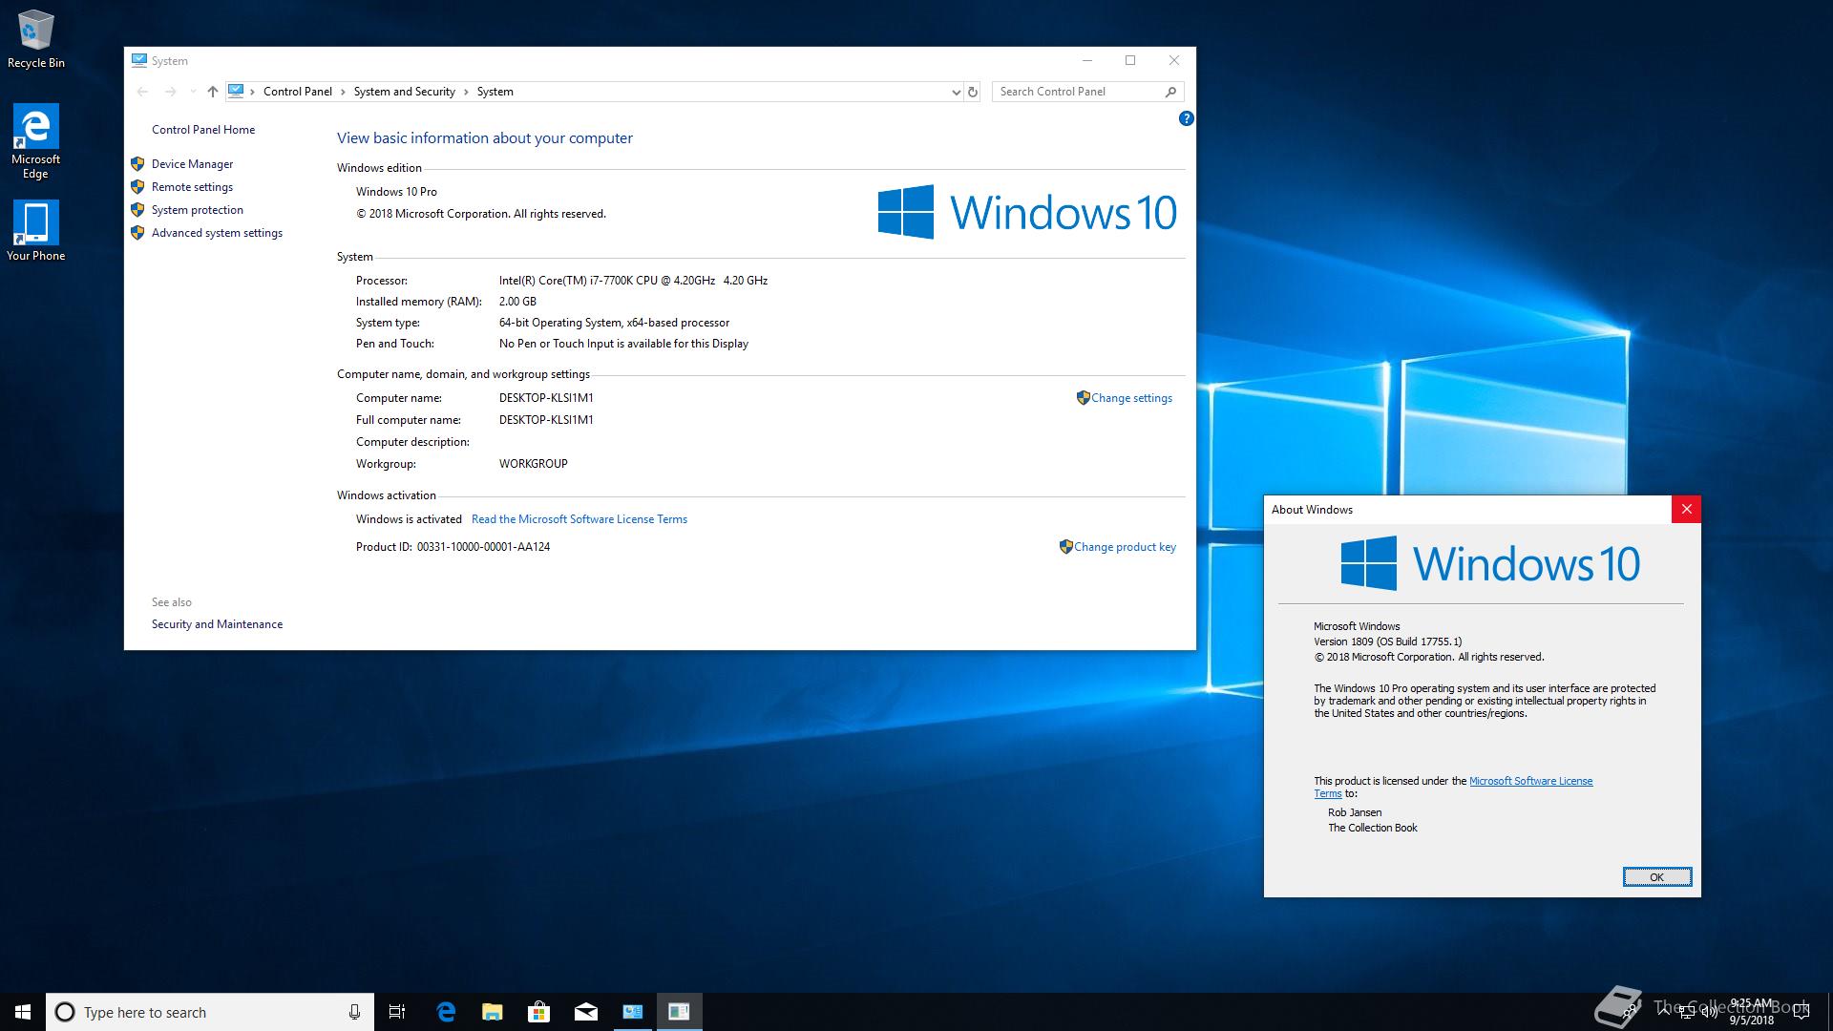The height and width of the screenshot is (1031, 1833).
Task: Click the 2.00 GB installed memory value
Action: [517, 302]
